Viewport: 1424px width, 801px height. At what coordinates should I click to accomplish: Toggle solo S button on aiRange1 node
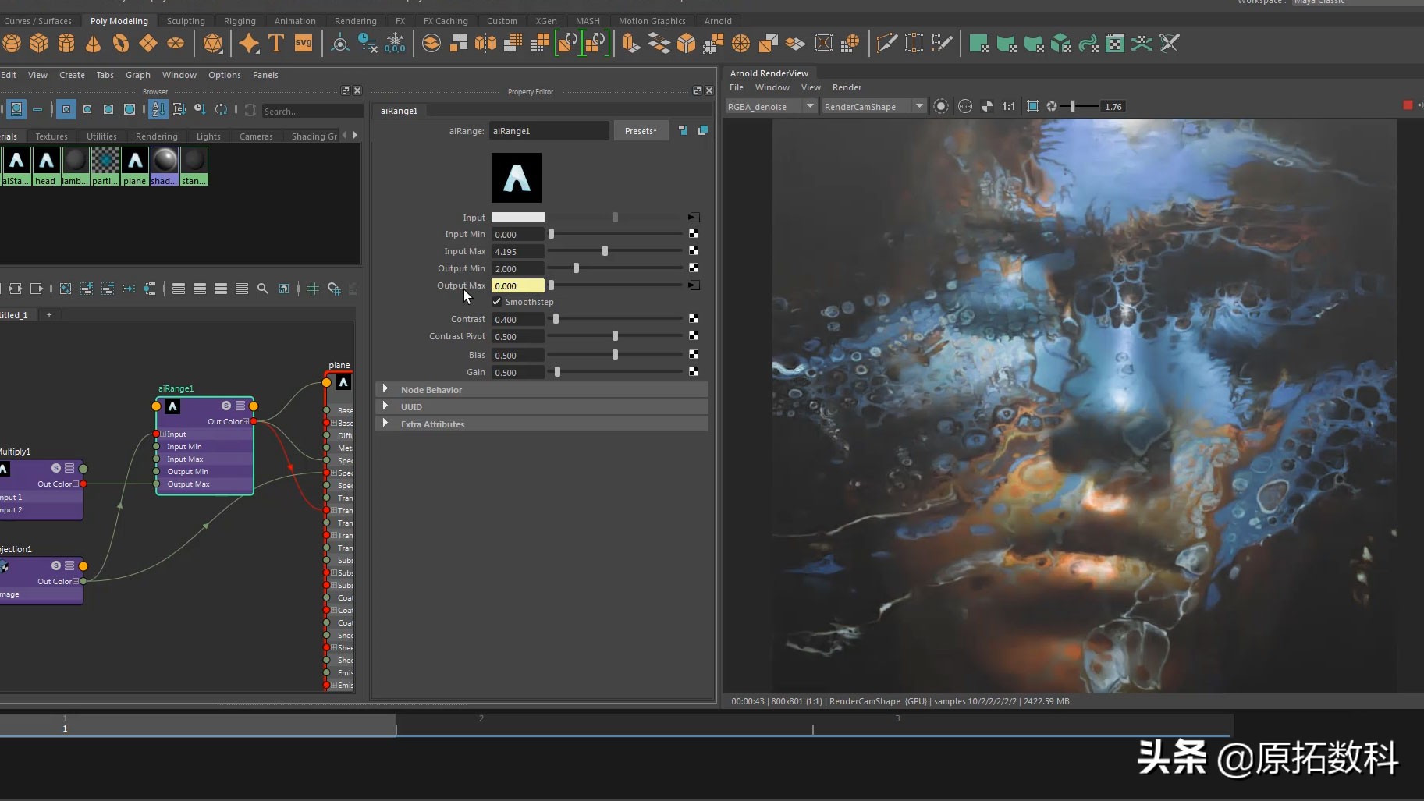coord(226,406)
